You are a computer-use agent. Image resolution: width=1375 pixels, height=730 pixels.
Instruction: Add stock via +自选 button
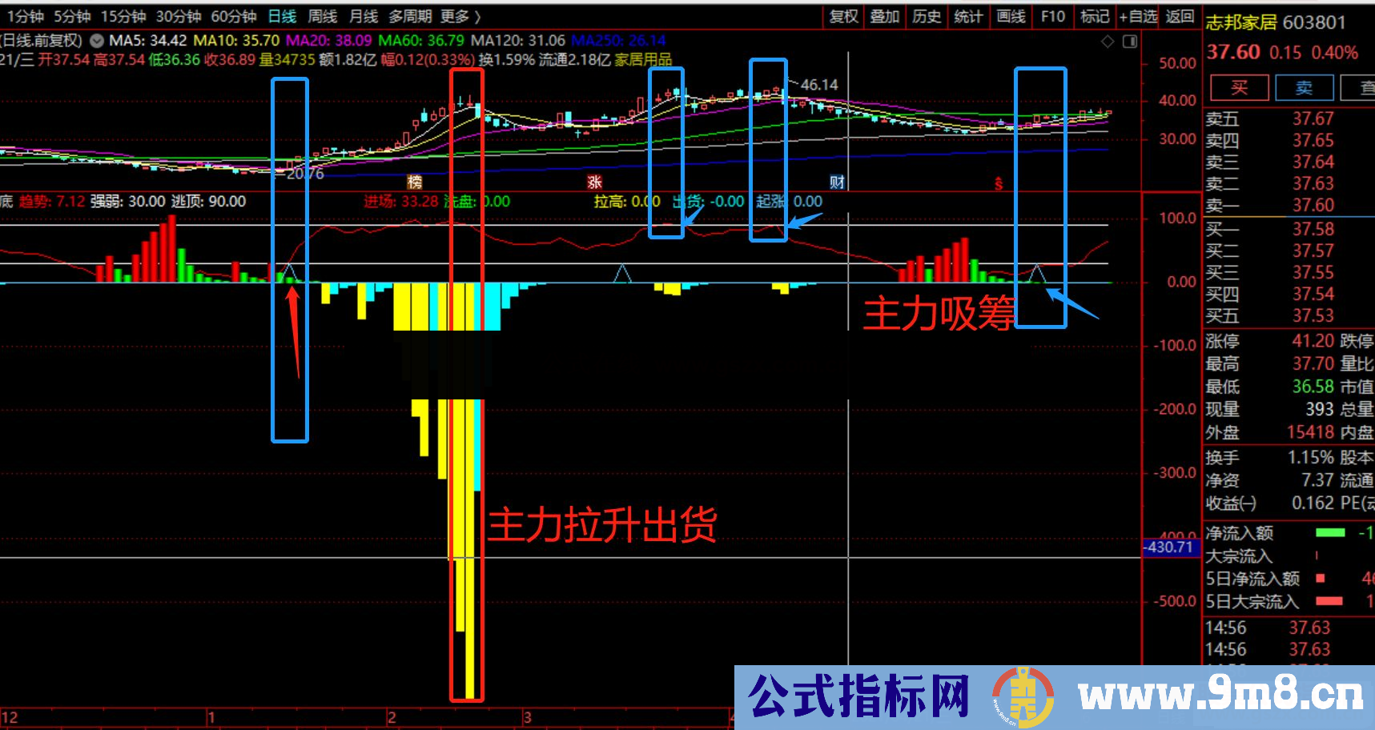click(1138, 16)
